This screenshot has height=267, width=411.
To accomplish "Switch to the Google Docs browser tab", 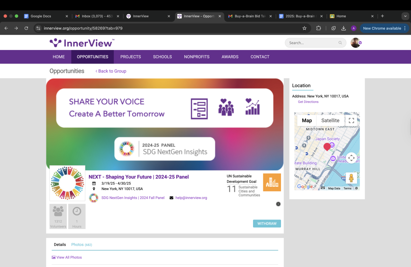I will (x=46, y=16).
